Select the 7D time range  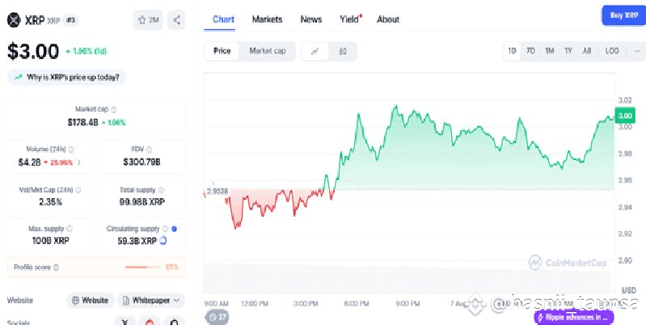(x=530, y=51)
